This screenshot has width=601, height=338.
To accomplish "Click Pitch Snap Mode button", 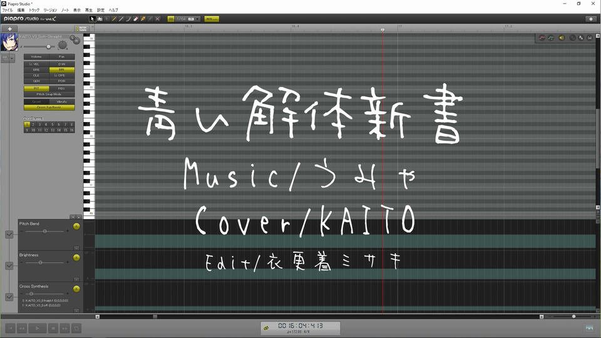I will [x=49, y=95].
